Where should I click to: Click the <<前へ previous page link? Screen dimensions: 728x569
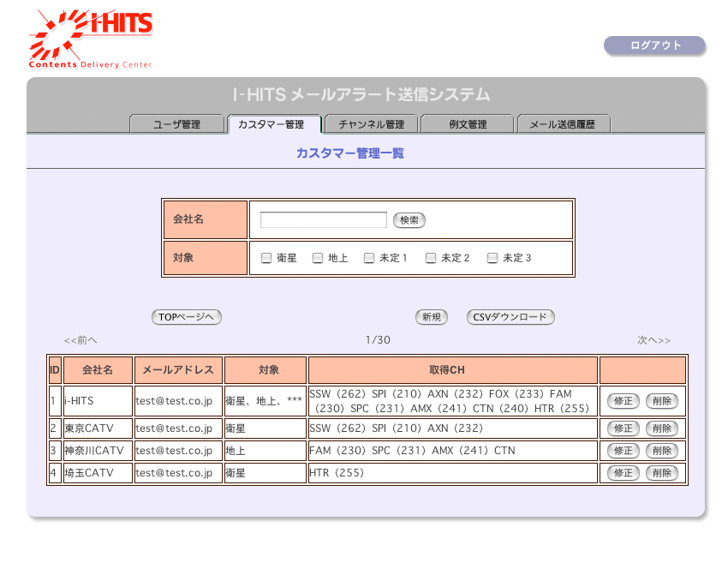point(81,340)
